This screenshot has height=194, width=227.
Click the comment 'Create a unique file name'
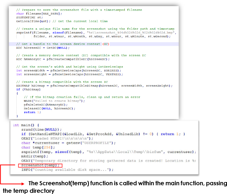[x=95, y=29]
